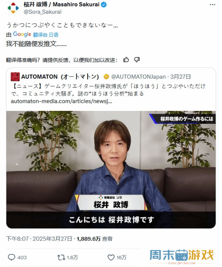Click the Google logo in translation credit
This screenshot has width=222, height=267.
tap(22, 34)
